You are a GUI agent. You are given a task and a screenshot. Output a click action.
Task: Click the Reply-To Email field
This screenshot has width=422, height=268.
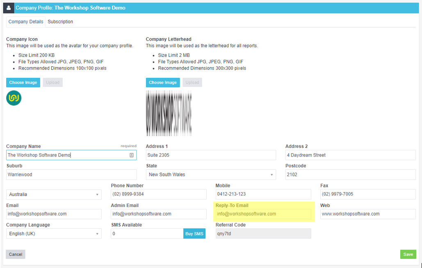pyautogui.click(x=263, y=214)
